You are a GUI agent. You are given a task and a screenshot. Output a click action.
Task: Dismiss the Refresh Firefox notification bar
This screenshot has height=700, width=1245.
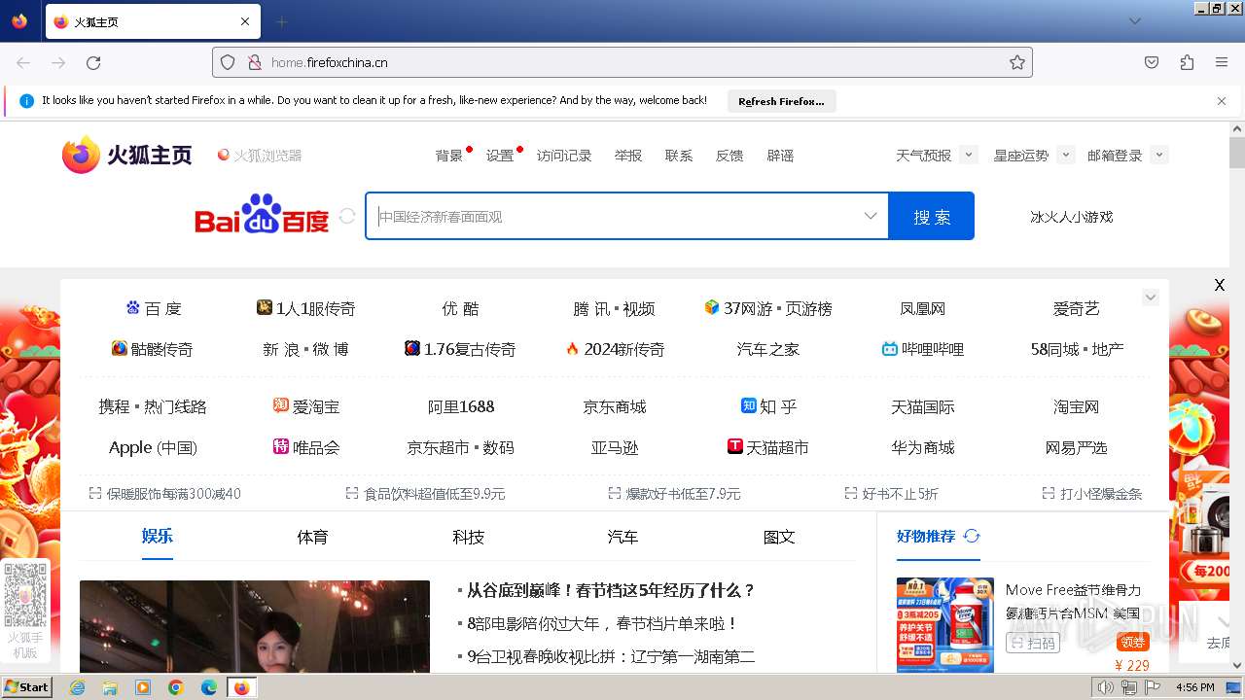tap(1222, 101)
